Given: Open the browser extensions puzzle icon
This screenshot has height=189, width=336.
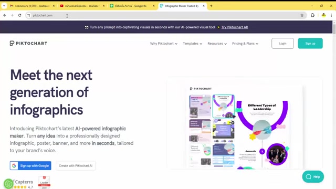Looking at the screenshot, I should click(x=313, y=15).
